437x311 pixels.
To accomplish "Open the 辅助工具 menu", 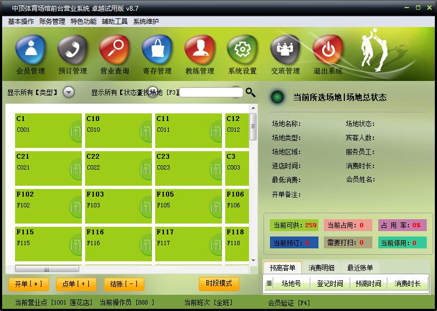I will [115, 22].
